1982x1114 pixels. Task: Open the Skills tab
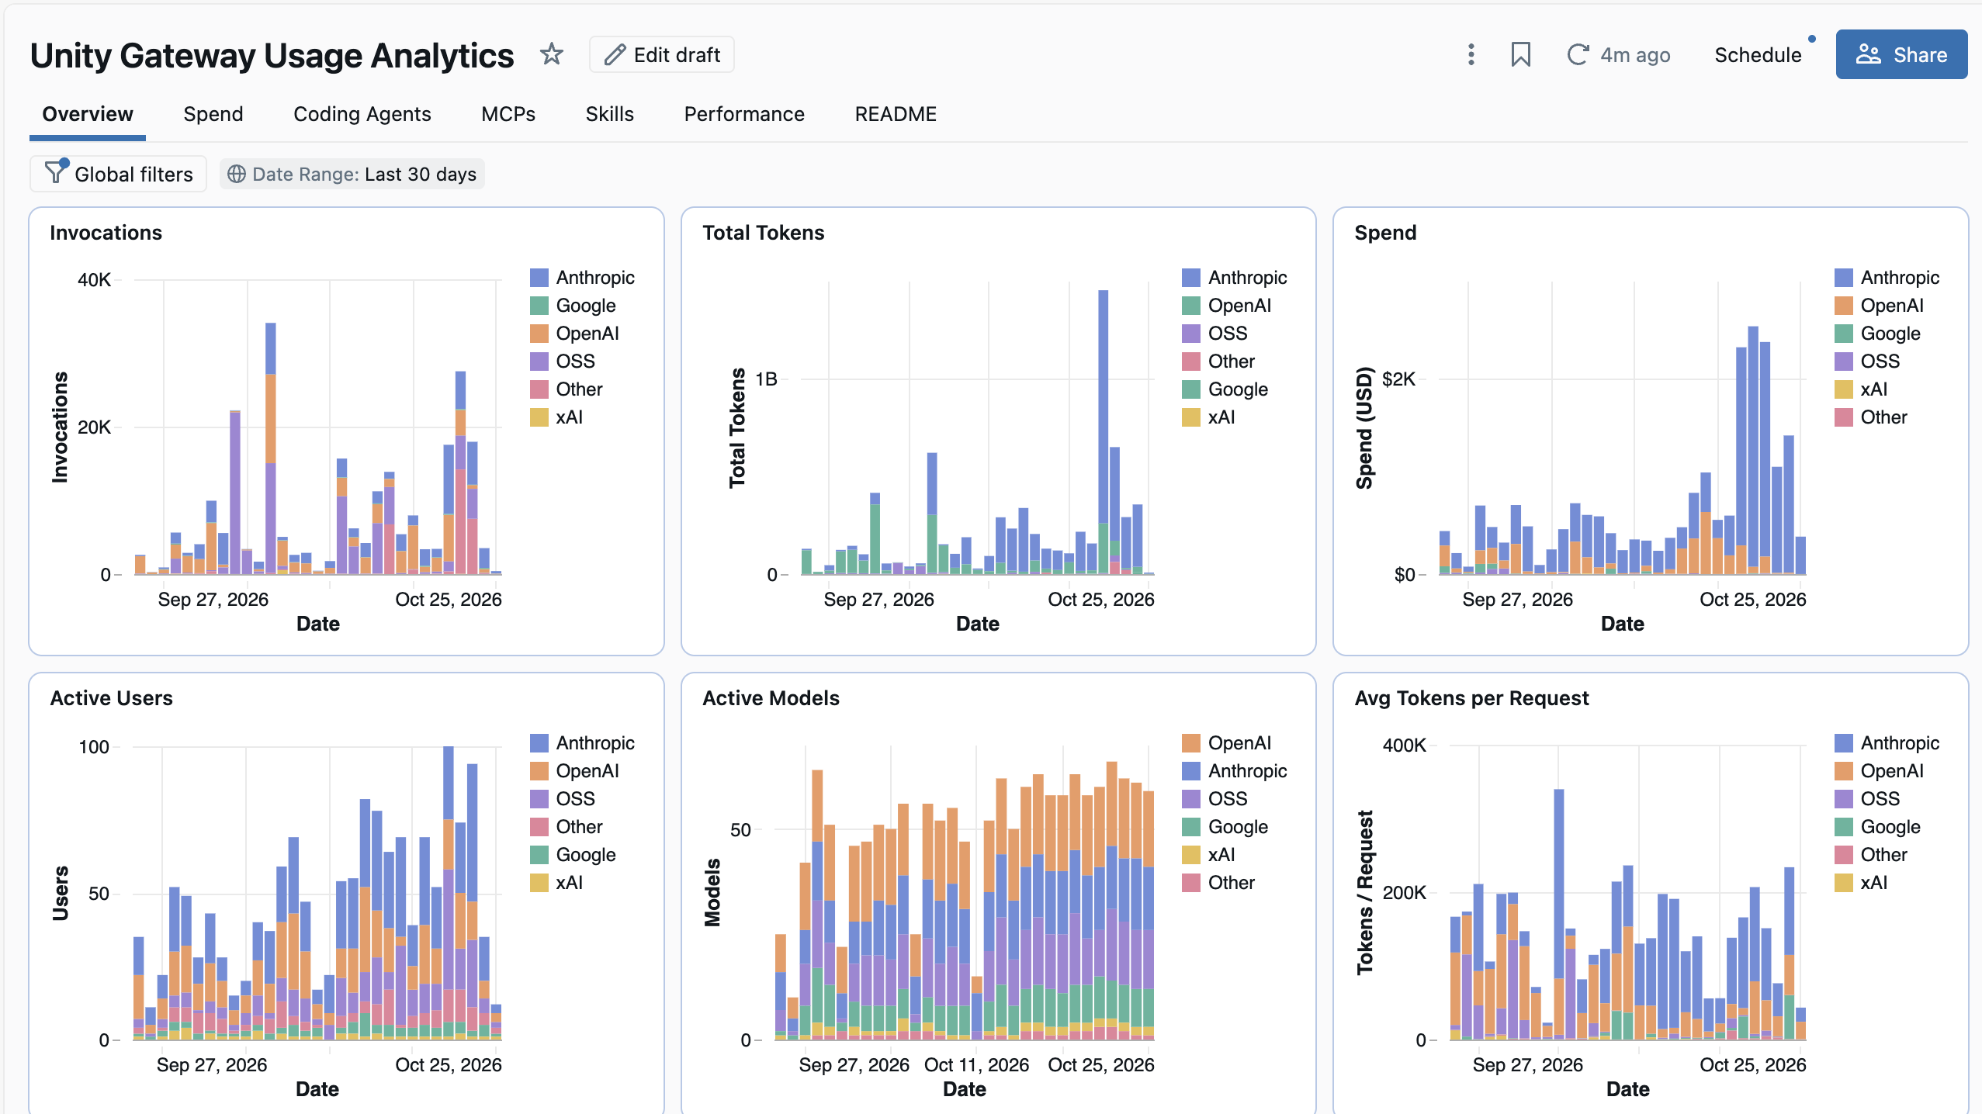coord(609,114)
